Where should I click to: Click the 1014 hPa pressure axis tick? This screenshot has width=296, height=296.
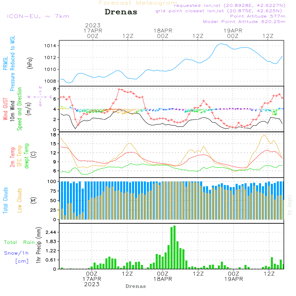point(50,46)
